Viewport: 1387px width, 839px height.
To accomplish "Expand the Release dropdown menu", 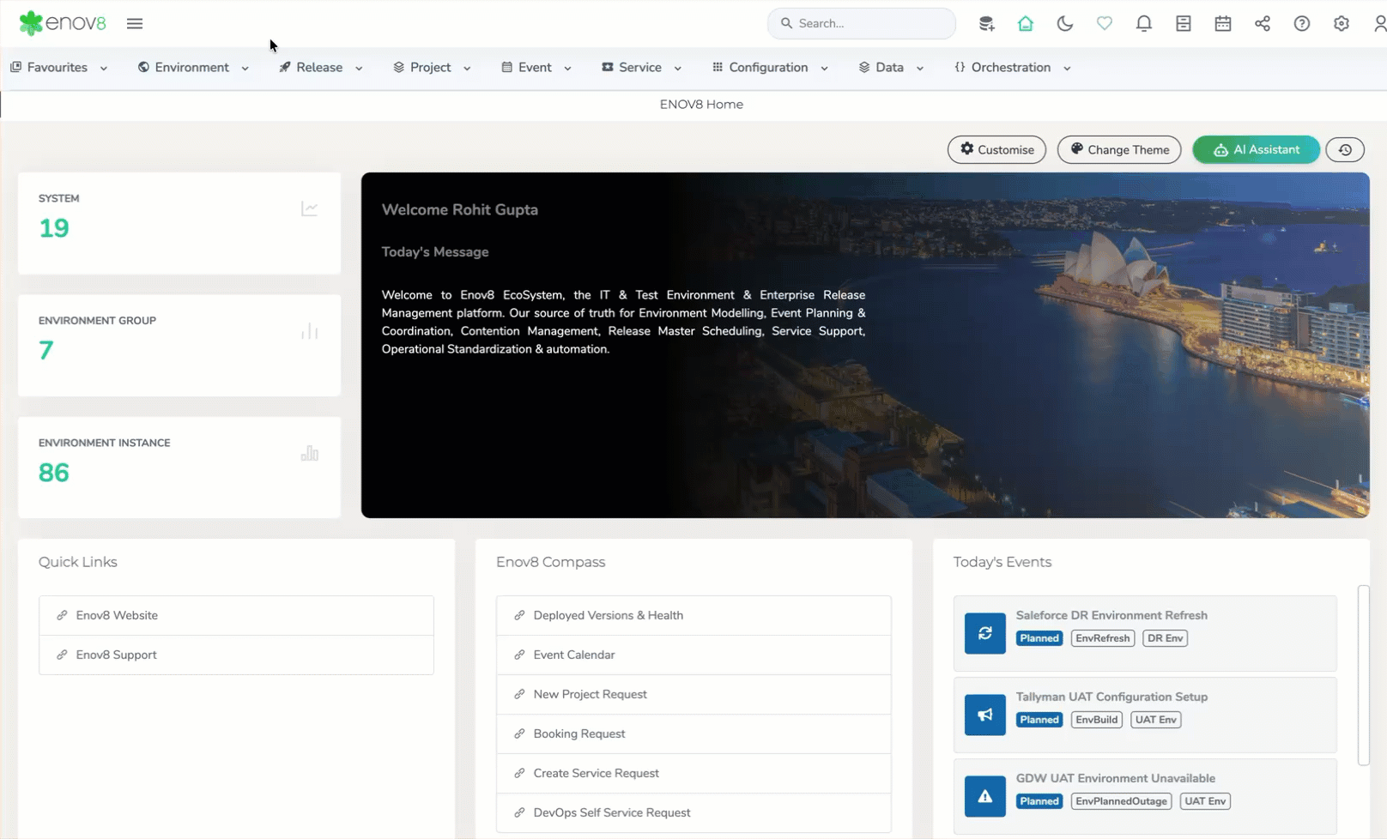I will click(320, 68).
